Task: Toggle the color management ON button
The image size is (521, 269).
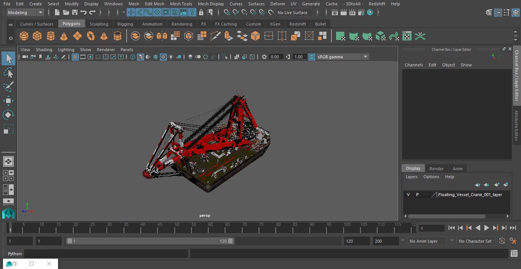Action: tap(312, 57)
